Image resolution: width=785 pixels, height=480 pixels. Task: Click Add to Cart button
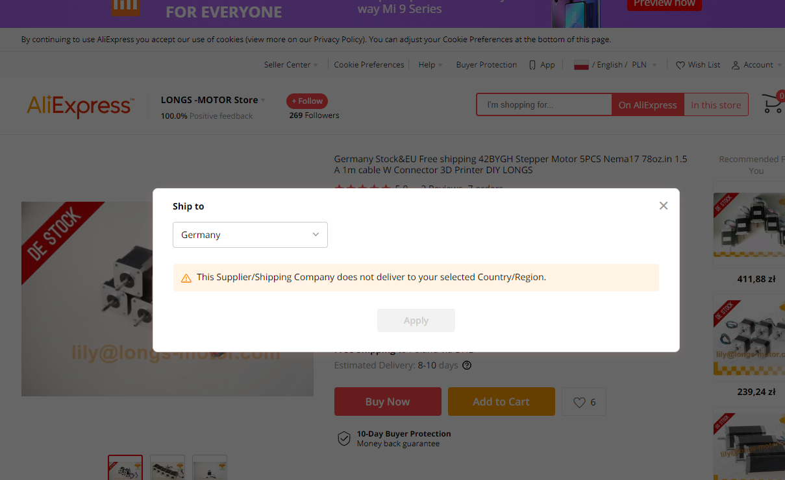(501, 402)
